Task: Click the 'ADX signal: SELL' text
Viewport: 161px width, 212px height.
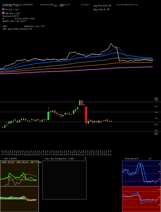Action: tap(11, 29)
